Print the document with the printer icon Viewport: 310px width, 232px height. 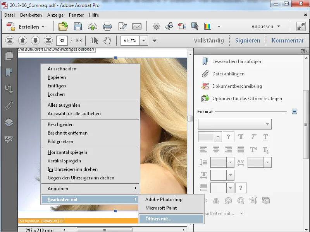pos(107,26)
